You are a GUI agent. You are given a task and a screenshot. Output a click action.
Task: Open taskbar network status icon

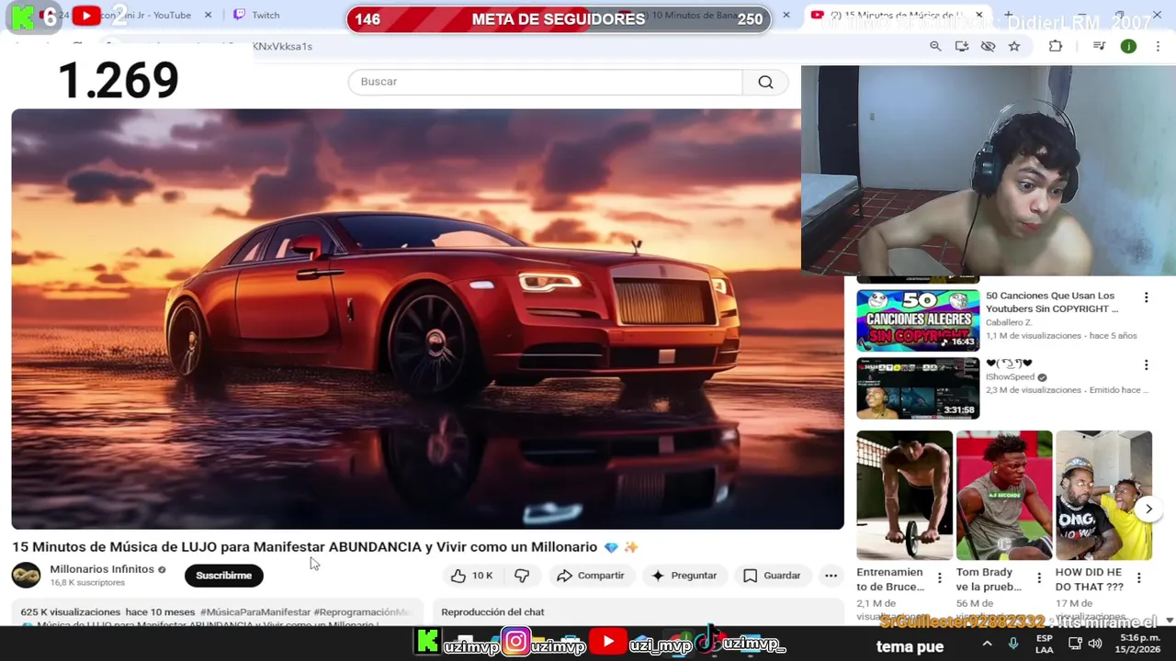click(x=1073, y=644)
